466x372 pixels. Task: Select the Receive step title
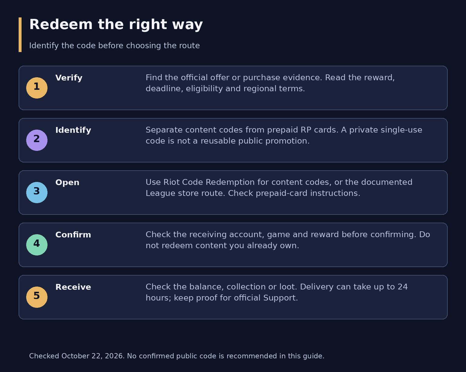[73, 287]
